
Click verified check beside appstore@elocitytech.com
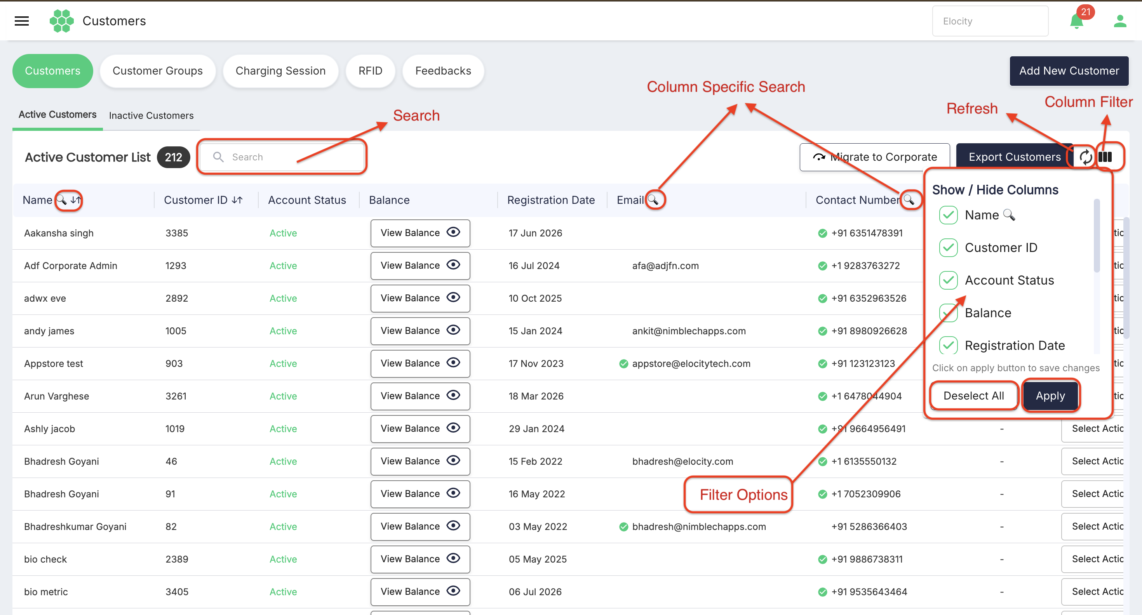[623, 364]
